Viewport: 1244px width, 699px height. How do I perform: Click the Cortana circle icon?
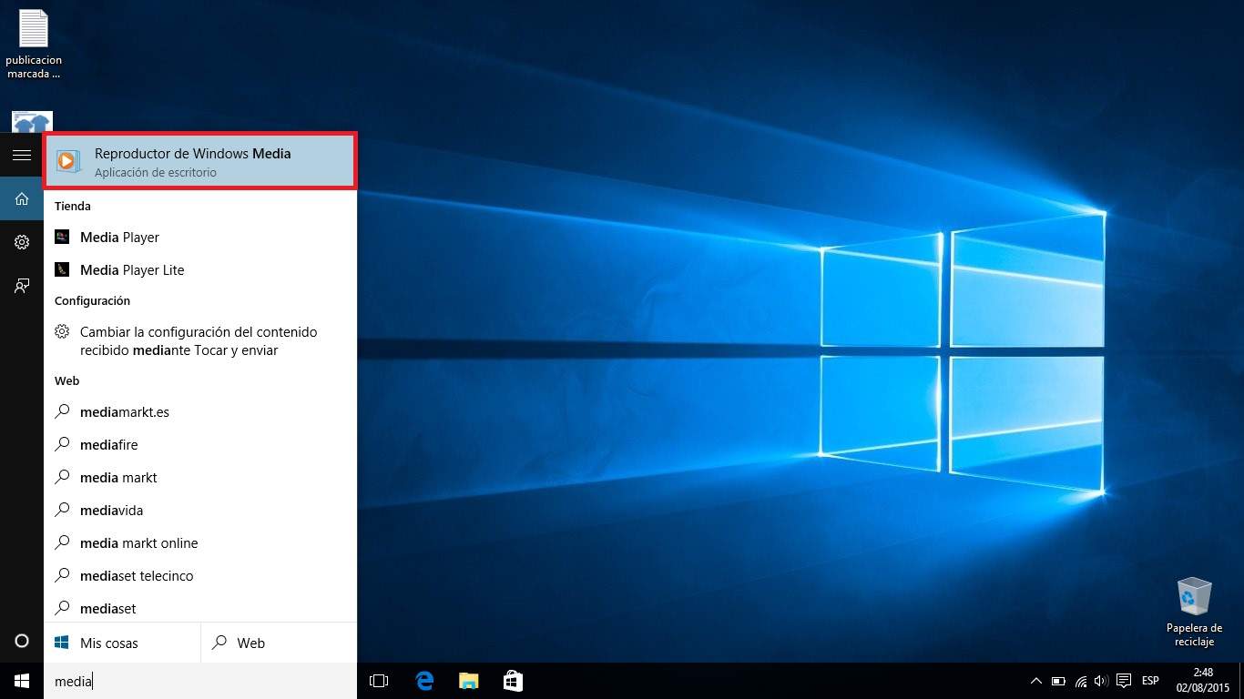(x=22, y=641)
